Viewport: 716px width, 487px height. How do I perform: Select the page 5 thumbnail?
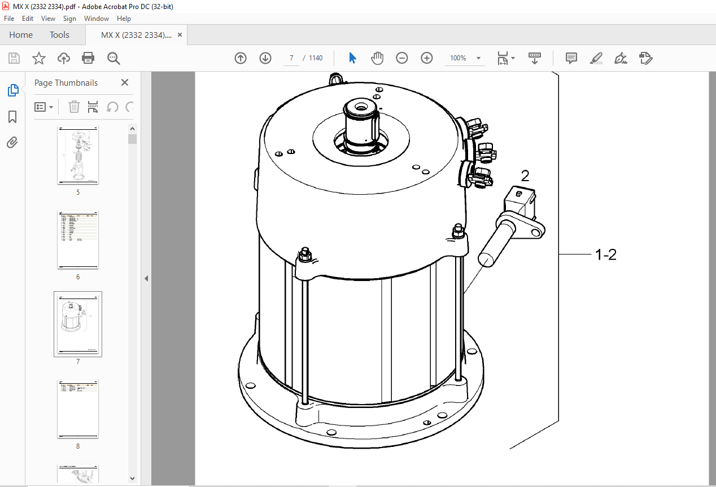pyautogui.click(x=78, y=155)
